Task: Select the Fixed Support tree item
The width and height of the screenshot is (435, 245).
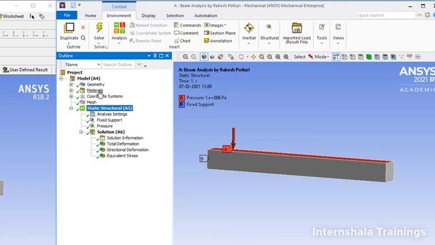Action: [109, 120]
